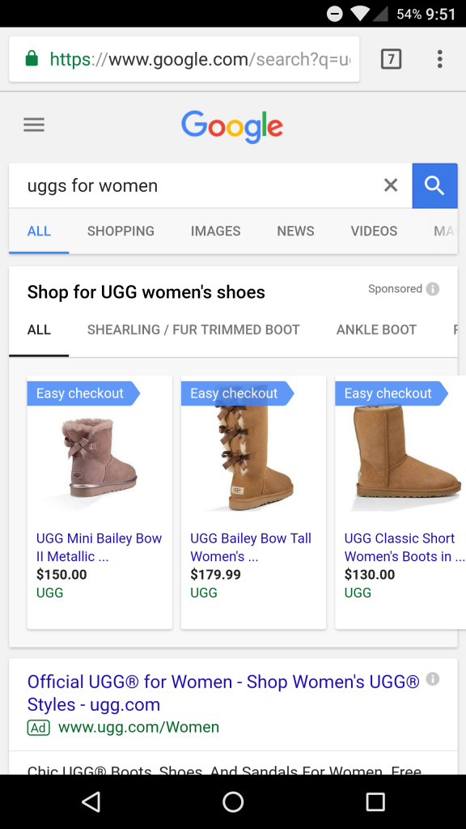Screen dimensions: 466x829
Task: Open the UGG Mini Bailey Bow II Metallic link
Action: point(99,547)
